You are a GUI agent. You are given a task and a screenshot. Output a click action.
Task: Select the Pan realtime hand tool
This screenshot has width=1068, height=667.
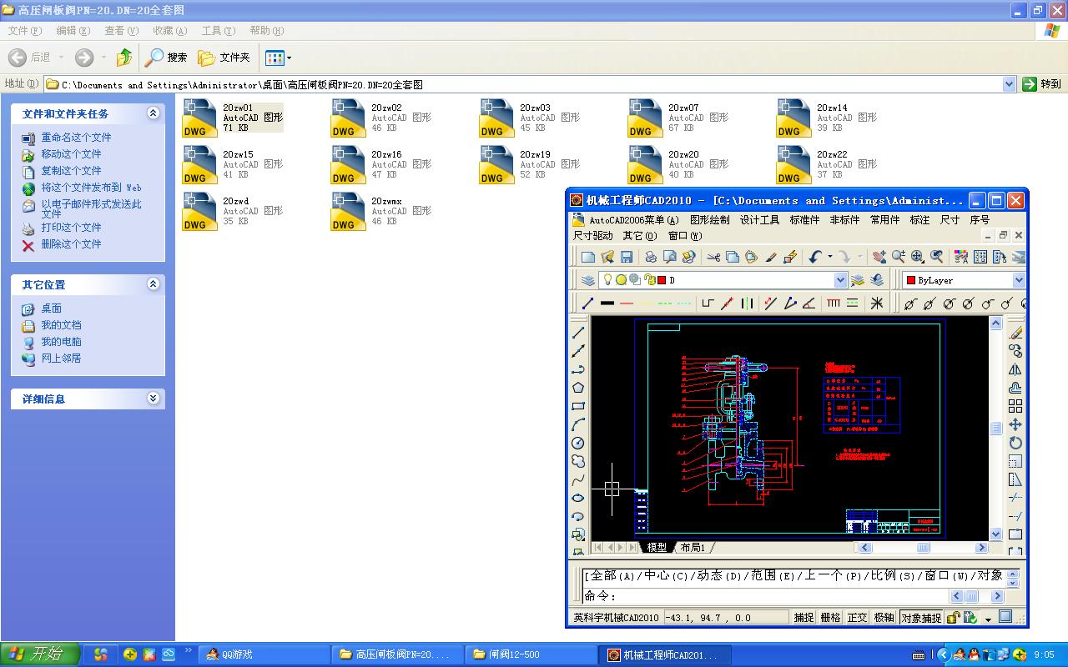(879, 258)
